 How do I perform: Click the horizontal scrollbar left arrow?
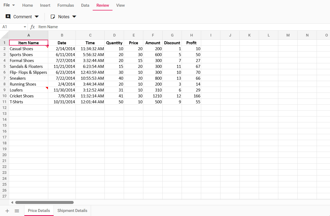pos(12,202)
